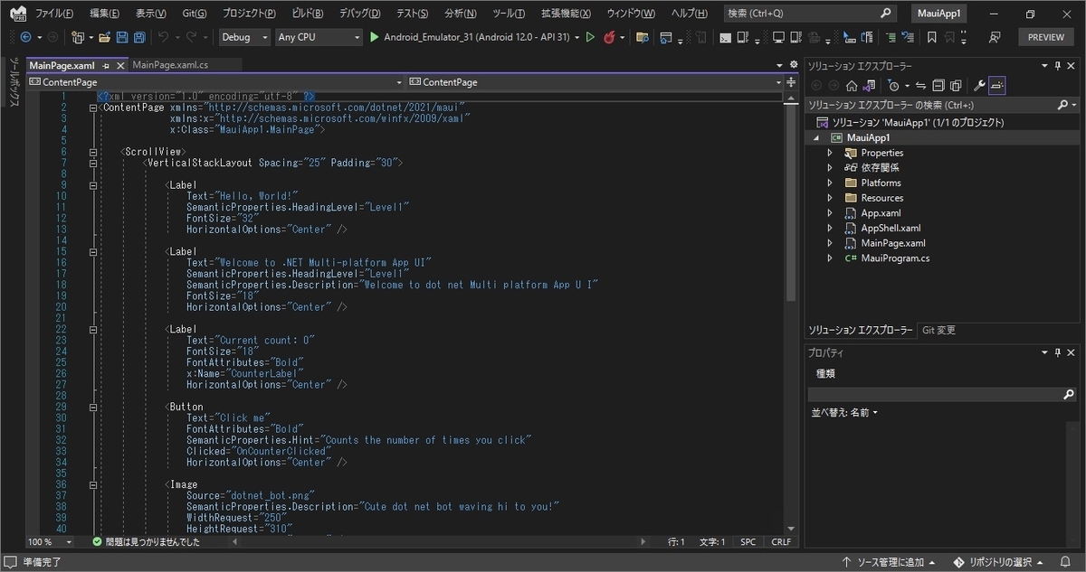This screenshot has height=572, width=1086.
Task: Click Collapse All icon in Solution Explorer
Action: (938, 86)
